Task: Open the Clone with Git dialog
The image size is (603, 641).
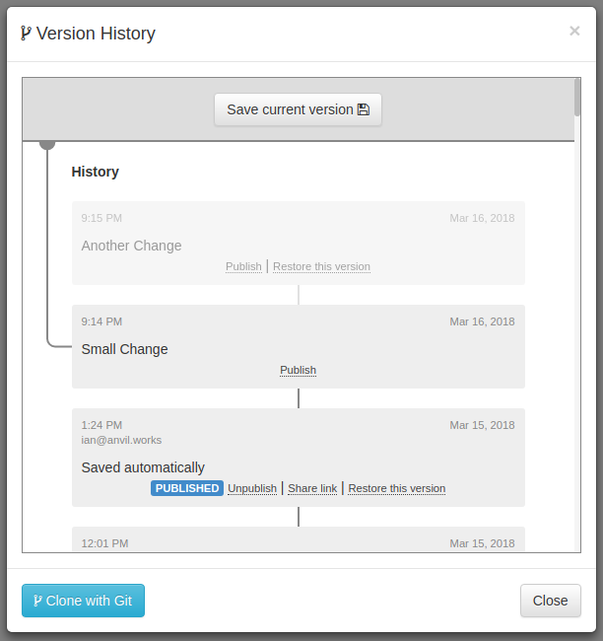Action: [83, 601]
